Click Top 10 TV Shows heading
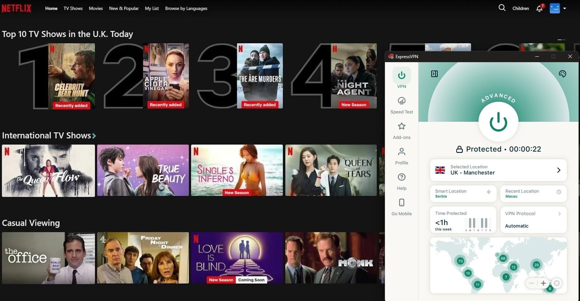580x301 pixels. [x=67, y=34]
